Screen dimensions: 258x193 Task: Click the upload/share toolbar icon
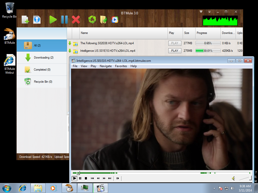[37, 19]
